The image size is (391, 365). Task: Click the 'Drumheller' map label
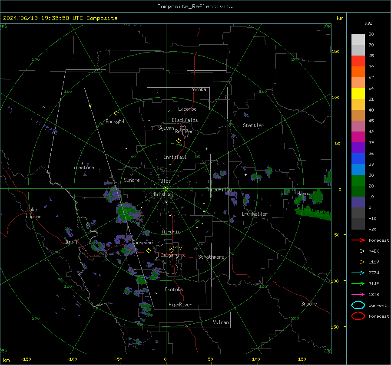[255, 214]
